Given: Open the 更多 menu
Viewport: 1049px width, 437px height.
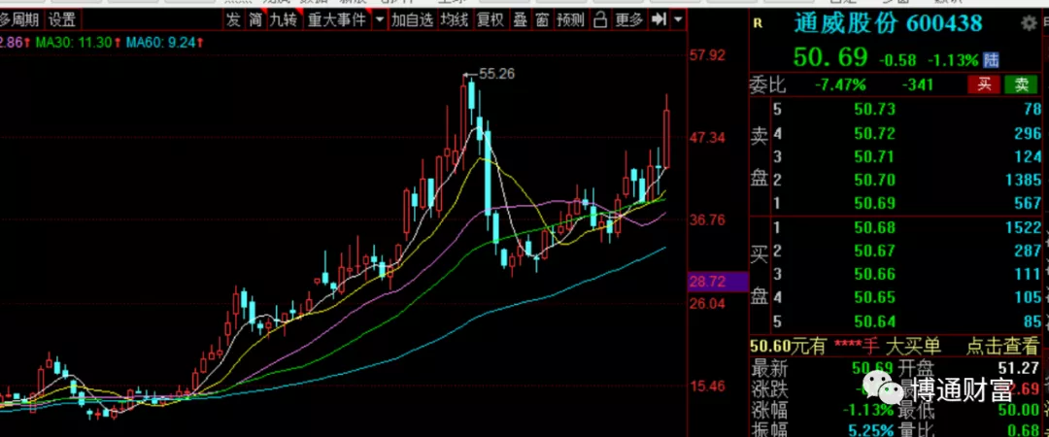Looking at the screenshot, I should pyautogui.click(x=628, y=20).
